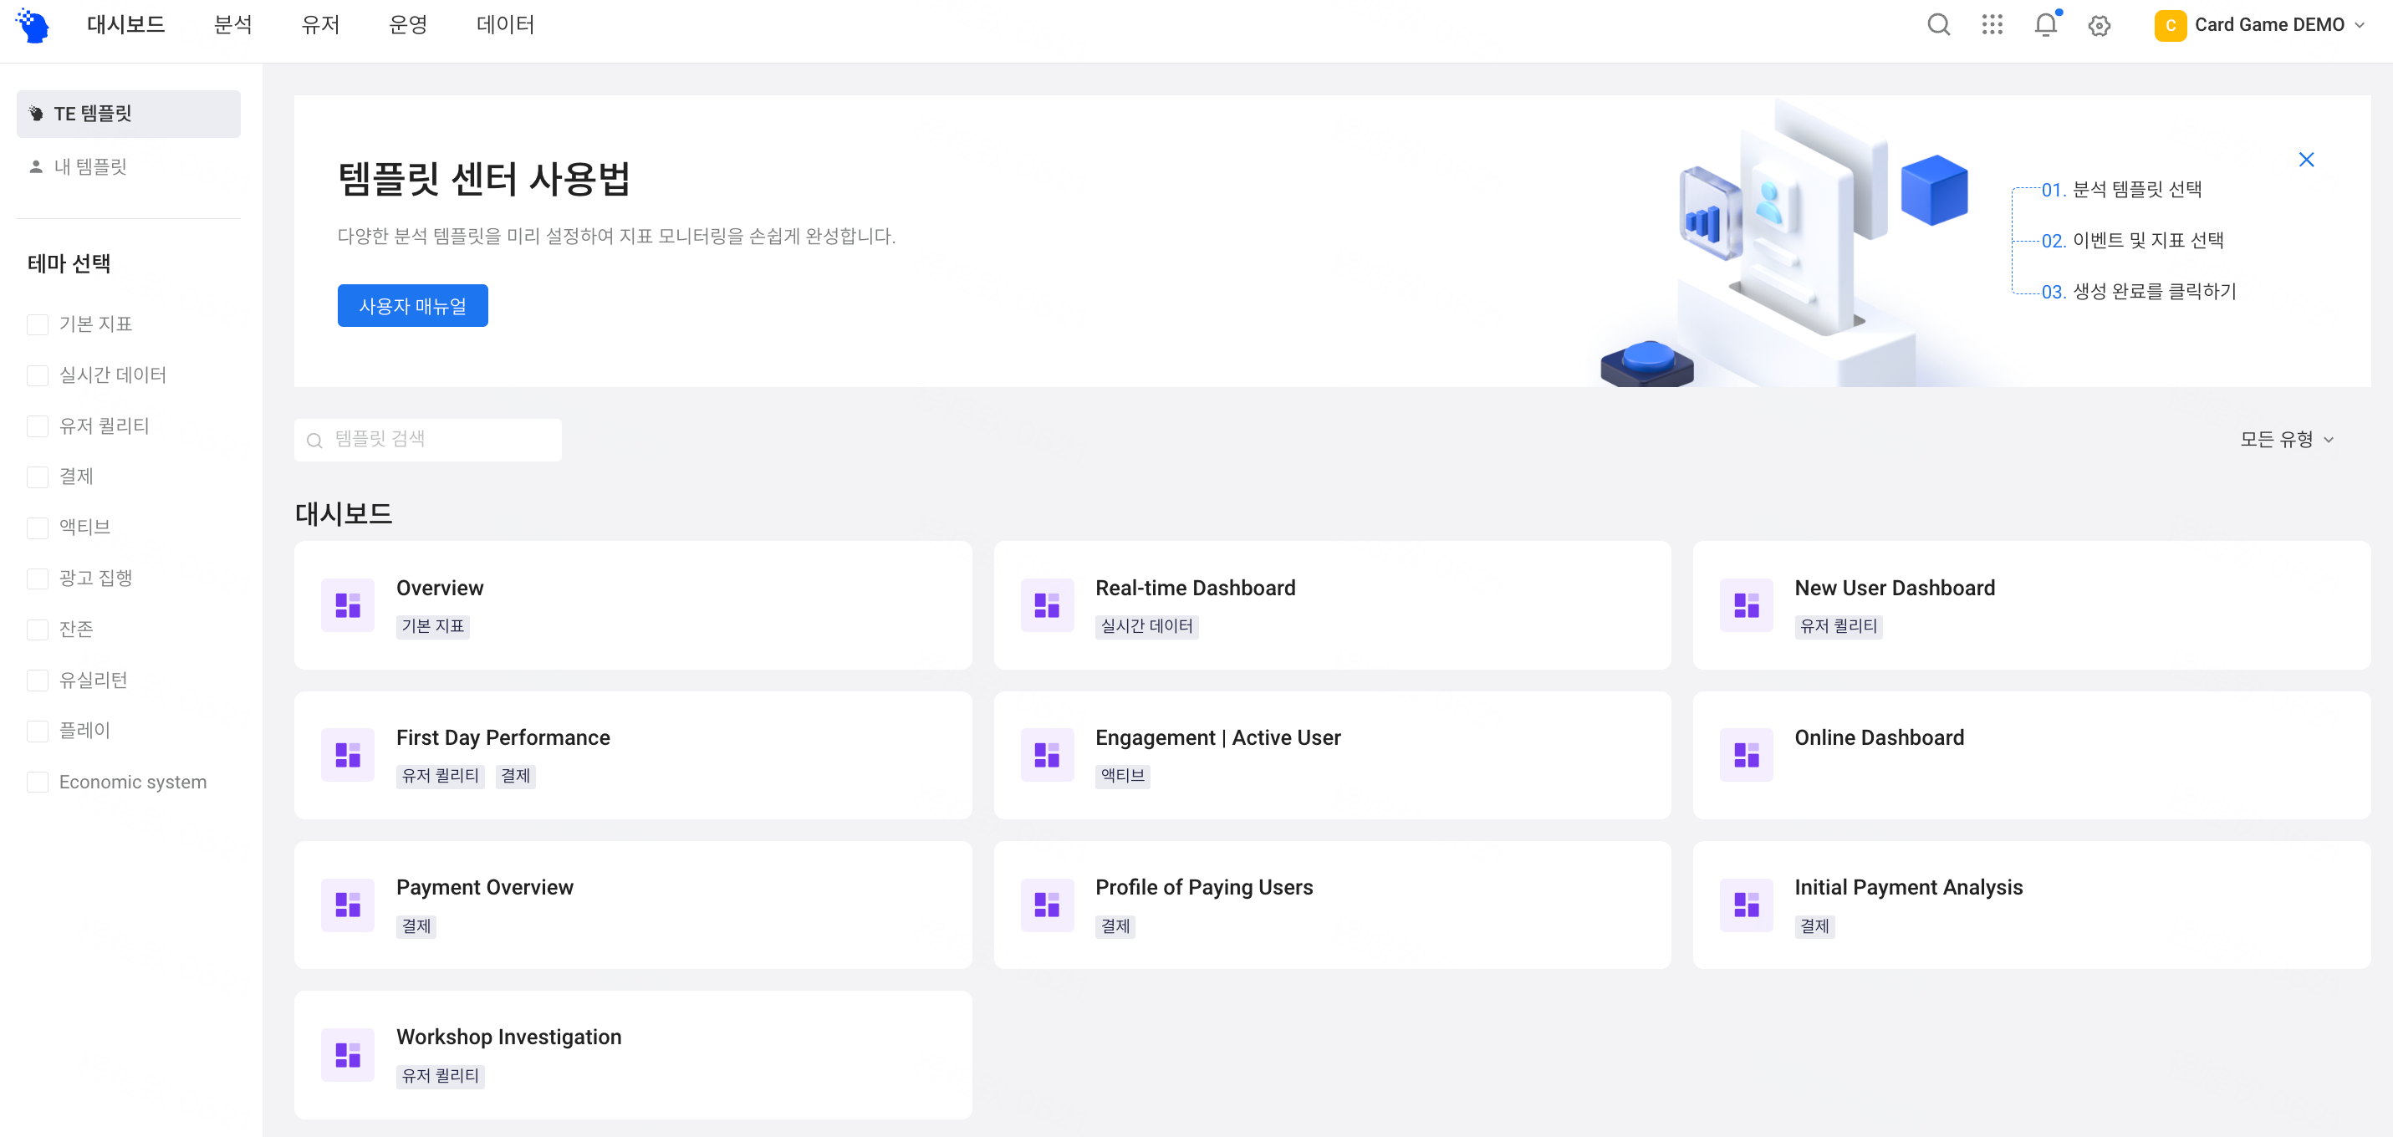Screen dimensions: 2393x1137
Task: Open the settings gear icon
Action: pos(2100,26)
